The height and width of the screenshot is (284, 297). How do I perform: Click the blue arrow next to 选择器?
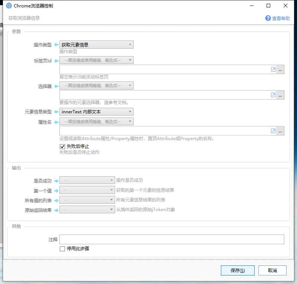56,86
